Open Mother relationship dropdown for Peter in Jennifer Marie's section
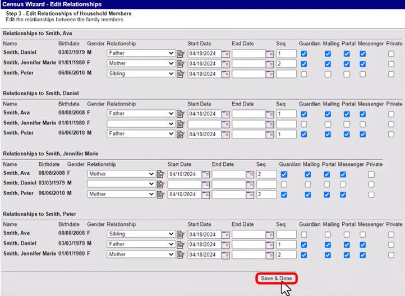This screenshot has width=405, height=296. 121,194
